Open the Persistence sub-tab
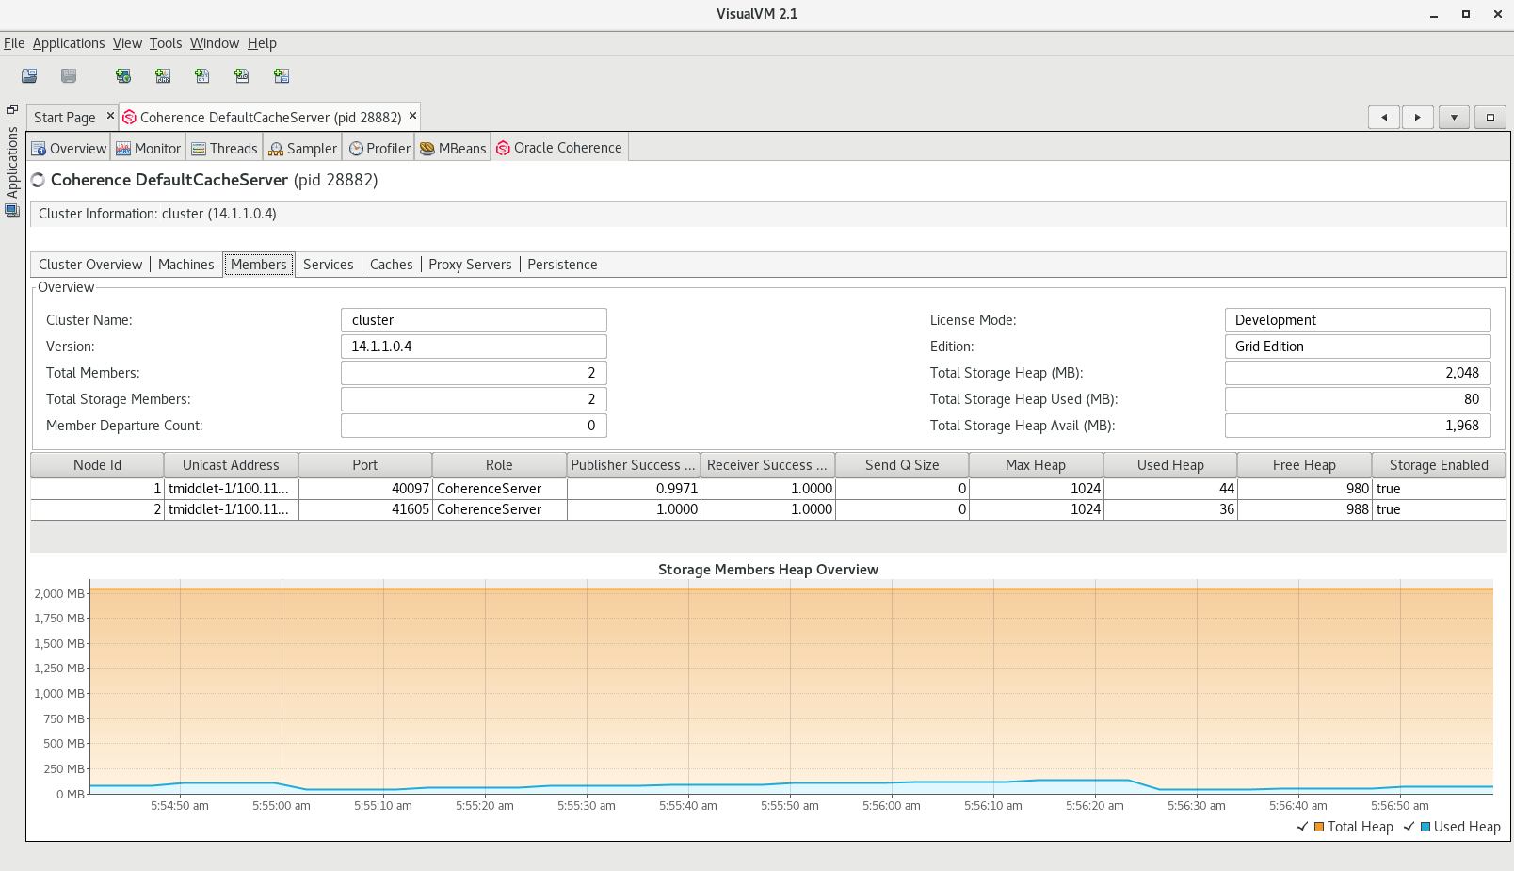 click(x=562, y=265)
